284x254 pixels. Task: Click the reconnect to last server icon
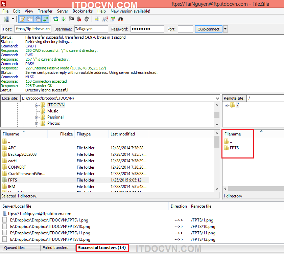coord(87,19)
